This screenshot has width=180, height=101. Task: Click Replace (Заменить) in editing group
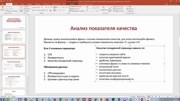point(130,9)
